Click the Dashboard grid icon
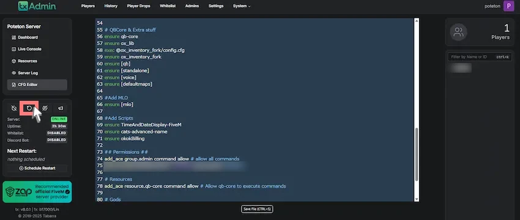The image size is (520, 220). click(x=13, y=37)
